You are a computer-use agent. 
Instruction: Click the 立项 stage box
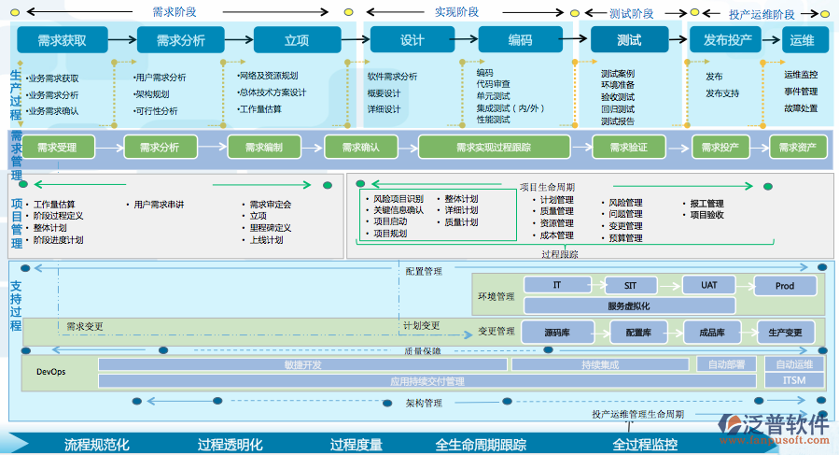click(297, 40)
